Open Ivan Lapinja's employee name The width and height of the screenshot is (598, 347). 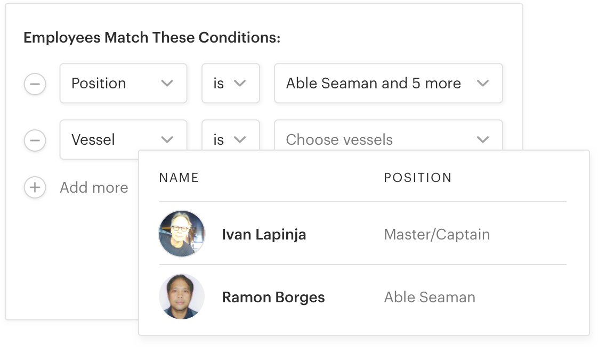coord(264,235)
